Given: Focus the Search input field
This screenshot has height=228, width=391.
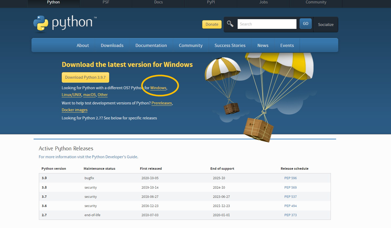Looking at the screenshot, I should click(267, 24).
